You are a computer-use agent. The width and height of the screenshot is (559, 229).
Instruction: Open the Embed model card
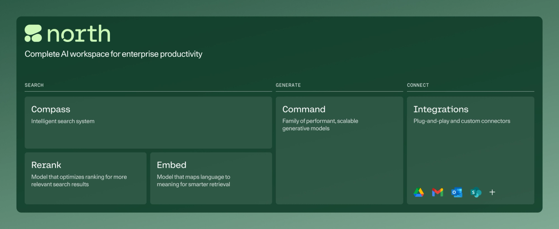pos(211,178)
